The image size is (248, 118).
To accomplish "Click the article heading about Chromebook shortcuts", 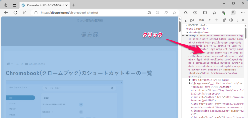I will [x=79, y=73].
